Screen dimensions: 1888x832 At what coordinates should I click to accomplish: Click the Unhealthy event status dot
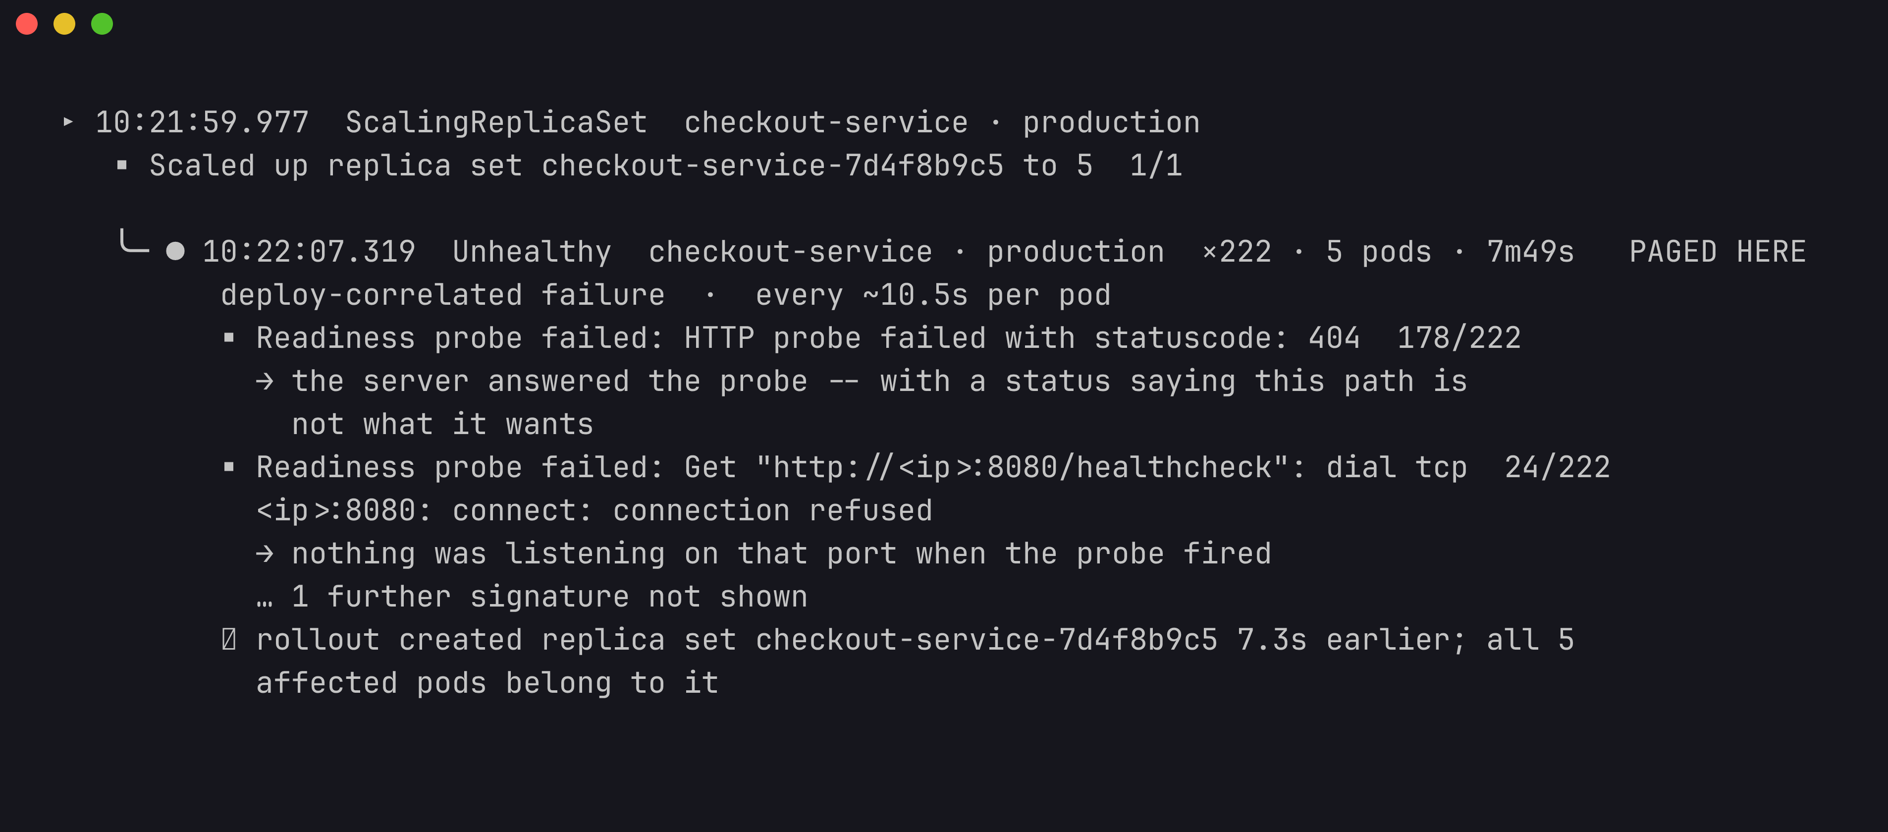[x=175, y=251]
